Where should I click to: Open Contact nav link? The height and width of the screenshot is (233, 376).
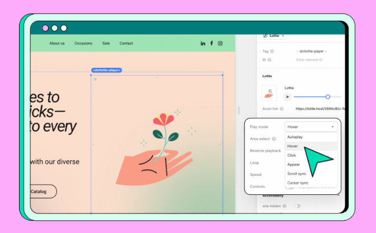point(126,44)
